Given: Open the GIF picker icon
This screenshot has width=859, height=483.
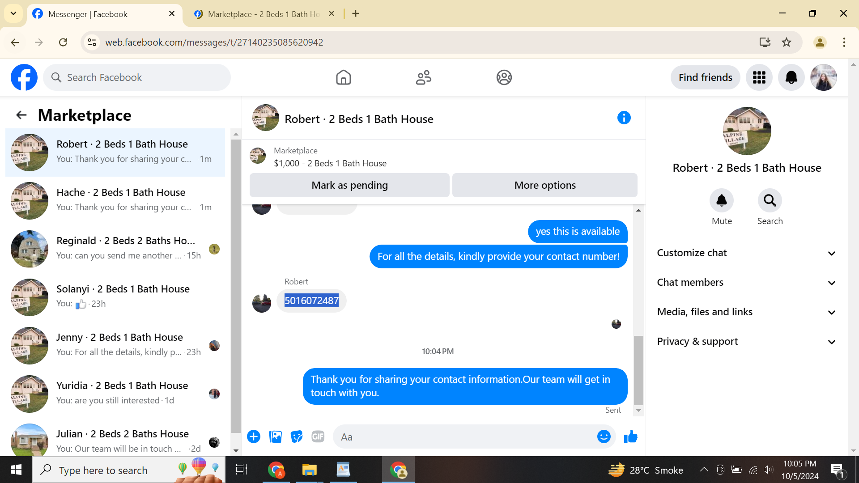Looking at the screenshot, I should 318,436.
